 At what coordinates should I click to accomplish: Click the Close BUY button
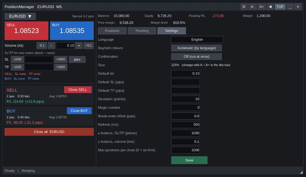pyautogui.click(x=79, y=111)
